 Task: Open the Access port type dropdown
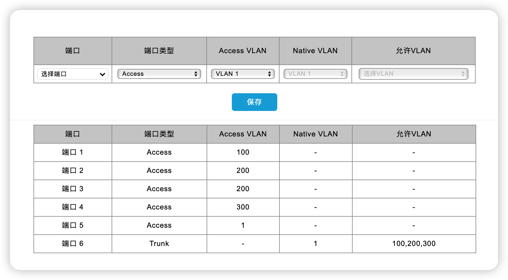pyautogui.click(x=159, y=74)
